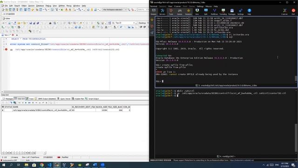Click the Split icon in MobaXterm toolbar
Screen dimensions: 298x168
(x=206, y=12)
